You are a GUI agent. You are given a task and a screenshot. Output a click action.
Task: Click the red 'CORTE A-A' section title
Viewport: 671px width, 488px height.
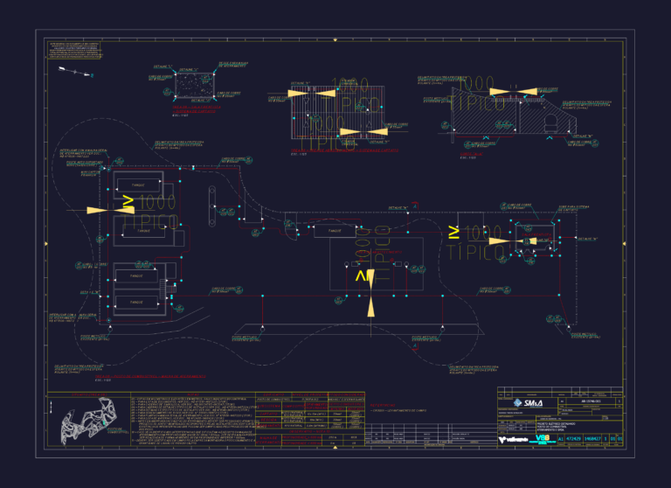(x=471, y=154)
